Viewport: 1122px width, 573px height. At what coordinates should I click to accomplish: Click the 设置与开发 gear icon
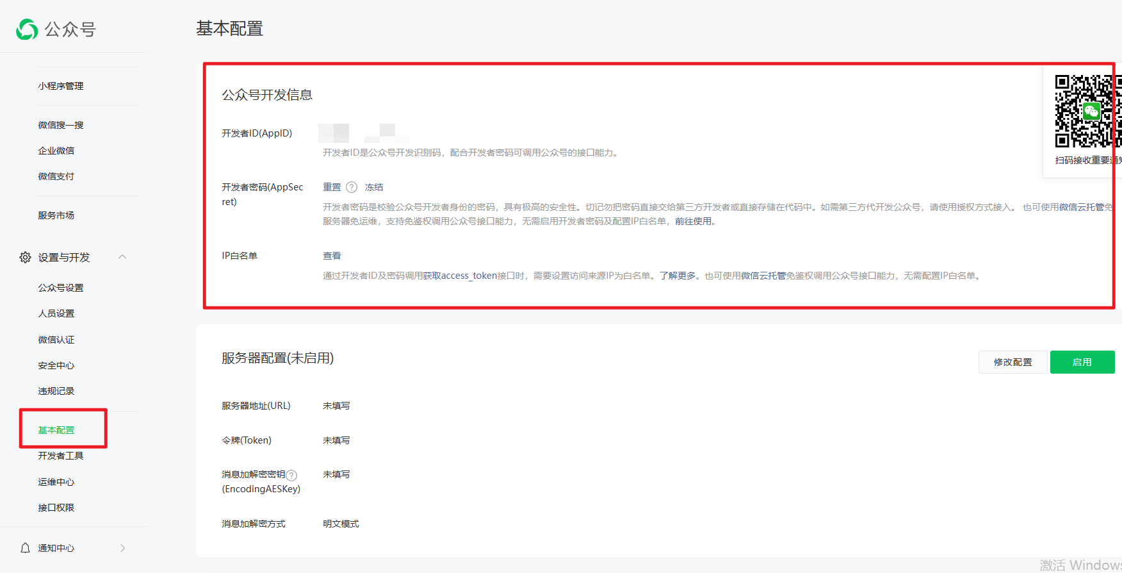25,258
